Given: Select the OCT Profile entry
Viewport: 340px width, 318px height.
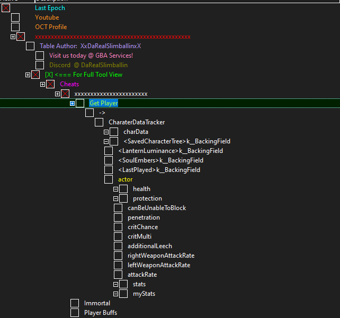Looking at the screenshot, I should [x=51, y=27].
